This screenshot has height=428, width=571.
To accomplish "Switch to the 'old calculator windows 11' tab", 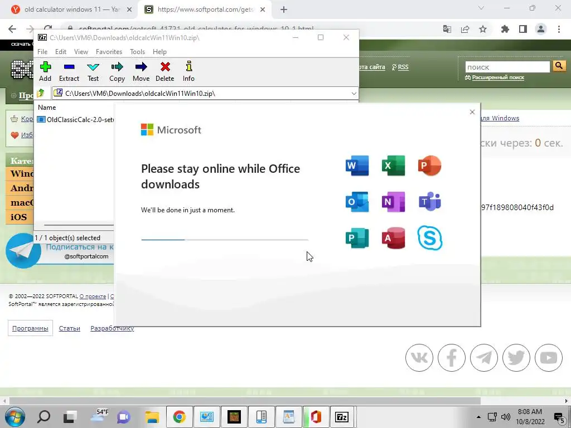I will [71, 9].
